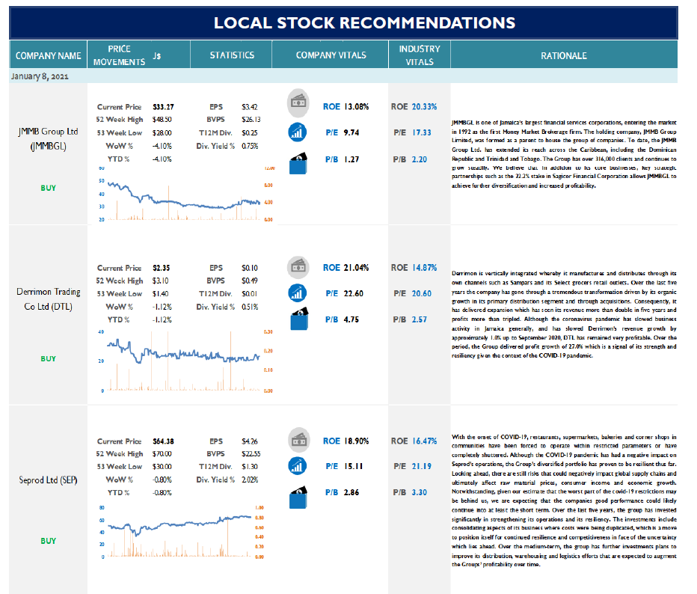Click the BVPS value $26.13
The width and height of the screenshot is (697, 594).
[251, 120]
